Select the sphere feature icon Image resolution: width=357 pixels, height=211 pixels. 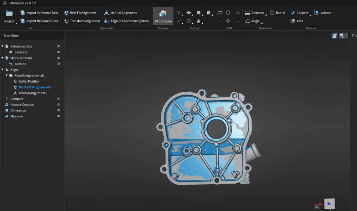click(x=199, y=13)
